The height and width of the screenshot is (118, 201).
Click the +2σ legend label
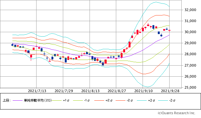109,100
